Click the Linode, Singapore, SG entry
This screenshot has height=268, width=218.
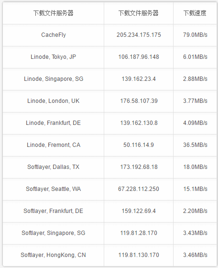[x=54, y=79]
